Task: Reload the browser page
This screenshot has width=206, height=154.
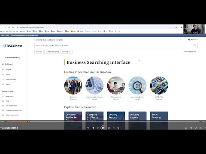Action: coord(9,27)
